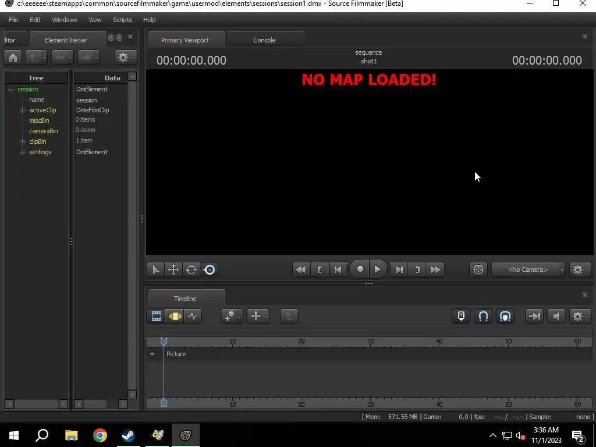This screenshot has height=447, width=596.
Task: Open the Edit menu
Action: click(x=35, y=20)
